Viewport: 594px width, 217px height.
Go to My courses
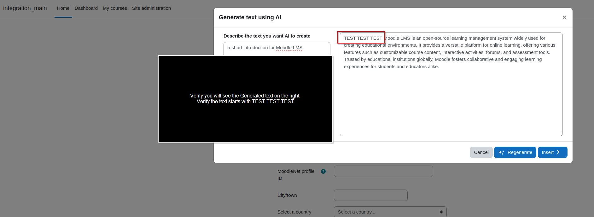pyautogui.click(x=115, y=8)
